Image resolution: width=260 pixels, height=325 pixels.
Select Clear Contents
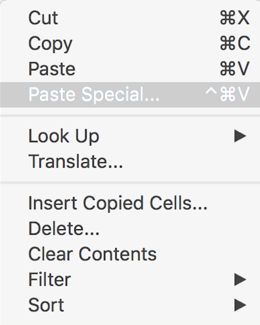coord(130,254)
